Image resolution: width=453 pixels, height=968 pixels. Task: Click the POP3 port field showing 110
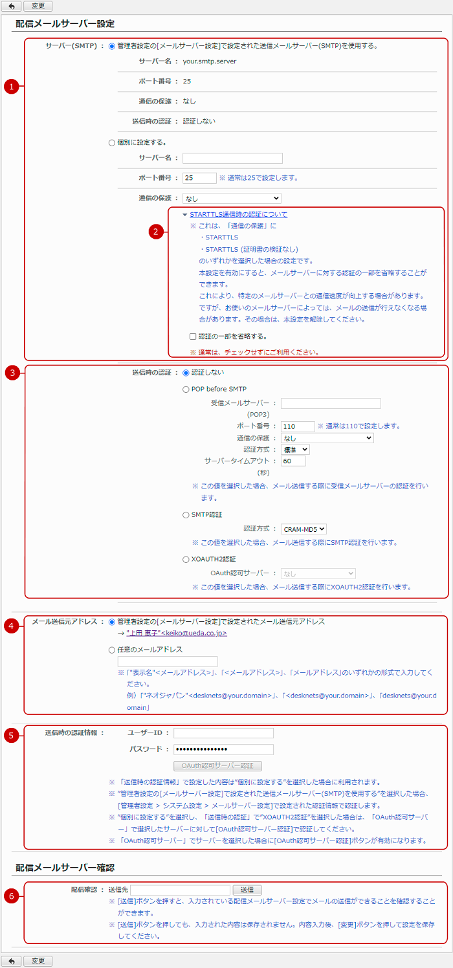298,426
